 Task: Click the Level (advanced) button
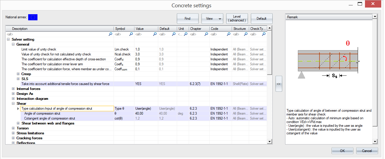pyautogui.click(x=237, y=19)
